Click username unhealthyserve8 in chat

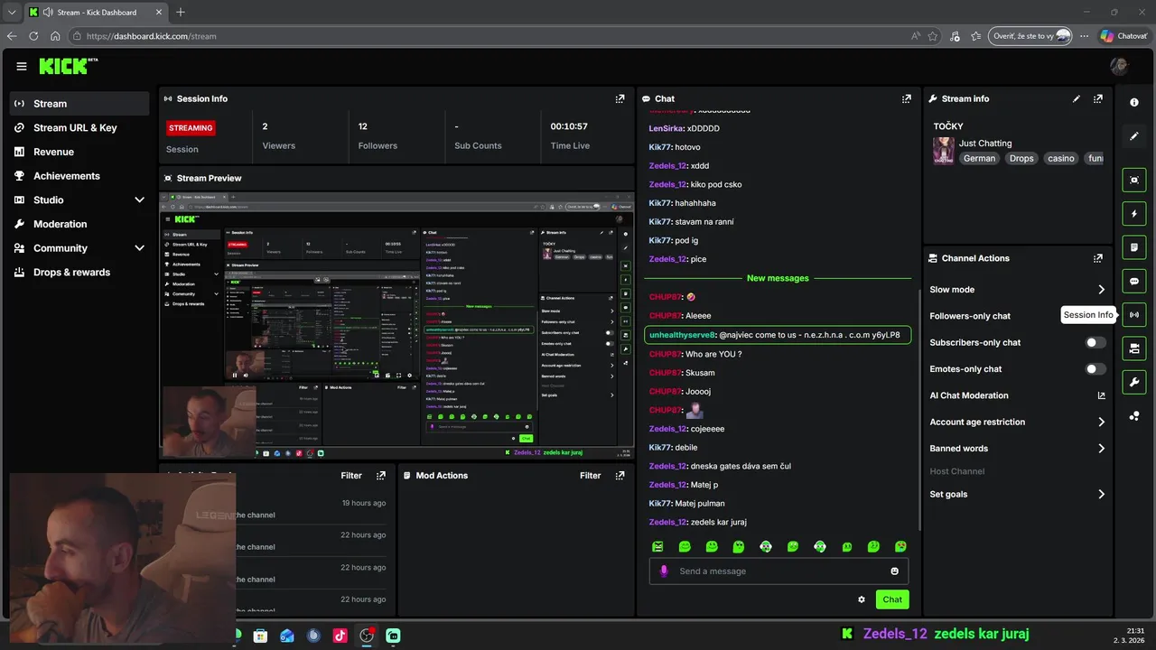[682, 335]
